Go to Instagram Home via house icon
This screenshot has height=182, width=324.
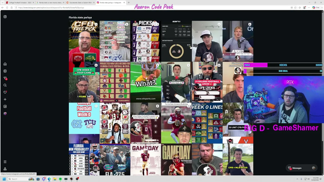point(5,64)
